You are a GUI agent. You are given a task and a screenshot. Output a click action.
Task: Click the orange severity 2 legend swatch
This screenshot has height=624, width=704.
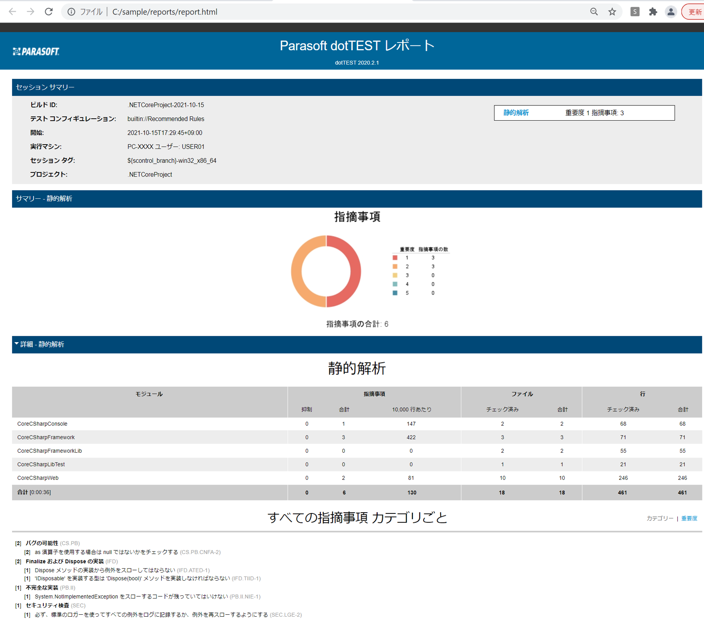point(395,266)
